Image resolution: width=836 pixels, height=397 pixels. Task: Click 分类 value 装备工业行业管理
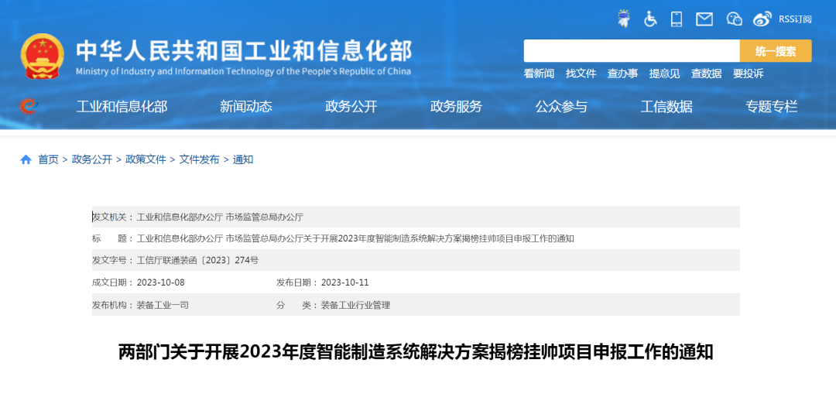click(355, 306)
